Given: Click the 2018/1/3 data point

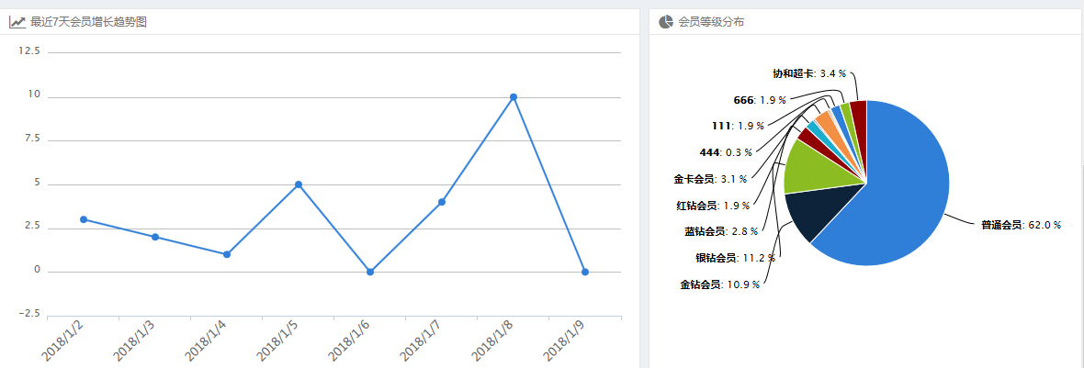Looking at the screenshot, I should coord(155,237).
